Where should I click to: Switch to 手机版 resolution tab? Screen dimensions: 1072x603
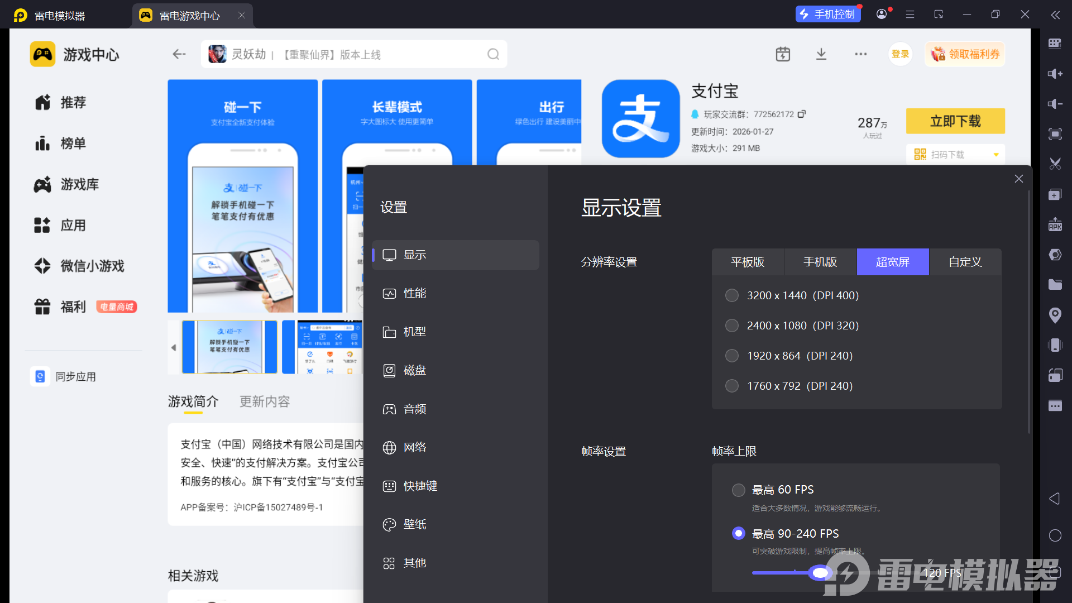tap(820, 262)
